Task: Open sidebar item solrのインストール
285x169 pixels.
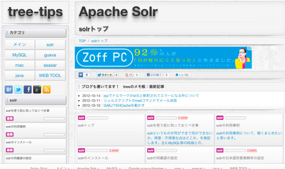Action: coord(19,142)
